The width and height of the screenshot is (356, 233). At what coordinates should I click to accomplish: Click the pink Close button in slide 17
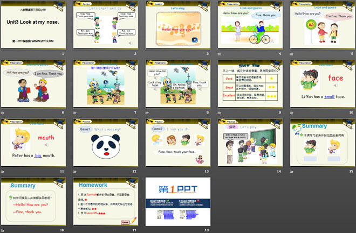click(125, 222)
